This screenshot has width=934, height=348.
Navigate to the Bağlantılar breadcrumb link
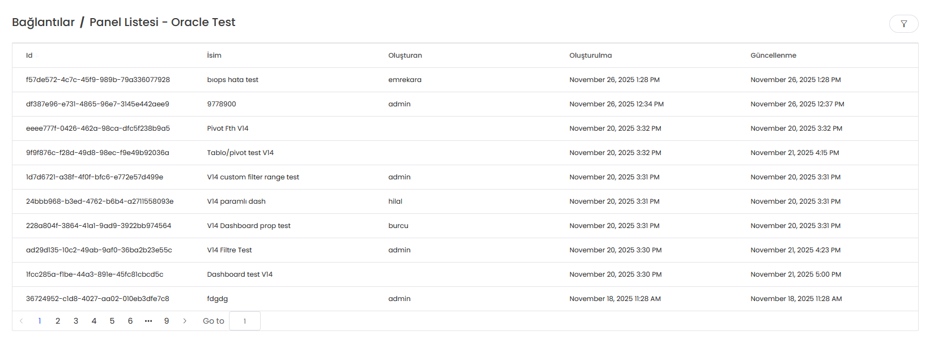click(43, 22)
